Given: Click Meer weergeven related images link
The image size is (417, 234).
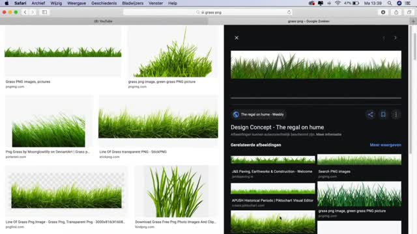Looking at the screenshot, I should 385,145.
